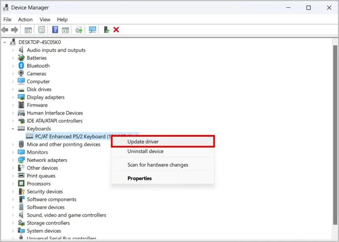Click the Enable device toolbar icon with green arrow
The width and height of the screenshot is (339, 242).
pyautogui.click(x=106, y=30)
